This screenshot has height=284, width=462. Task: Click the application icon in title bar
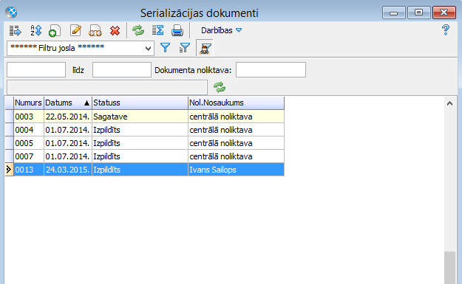point(12,13)
